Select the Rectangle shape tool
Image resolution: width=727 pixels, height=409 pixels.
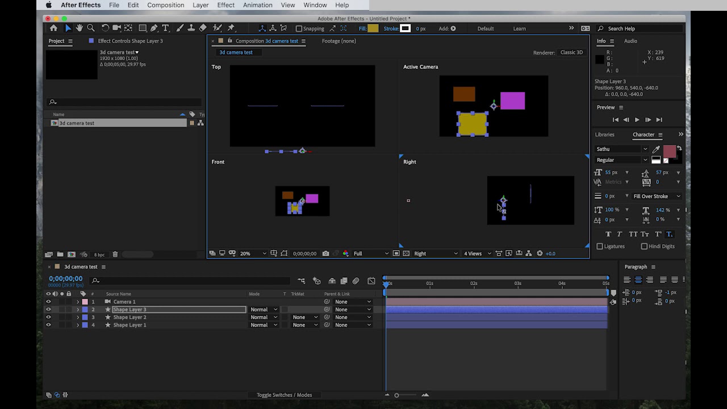[143, 28]
